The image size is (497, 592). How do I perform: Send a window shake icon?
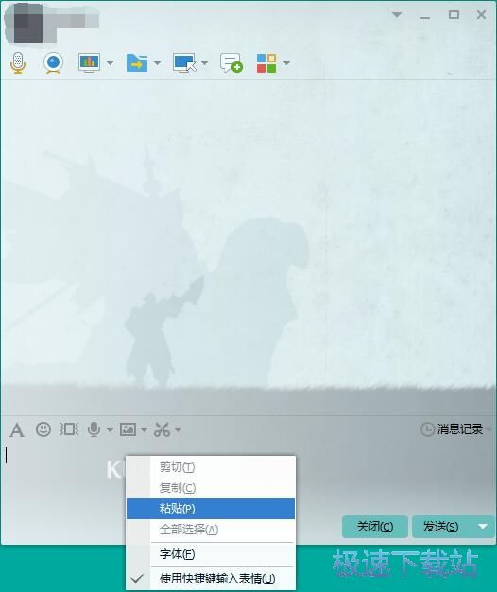69,429
